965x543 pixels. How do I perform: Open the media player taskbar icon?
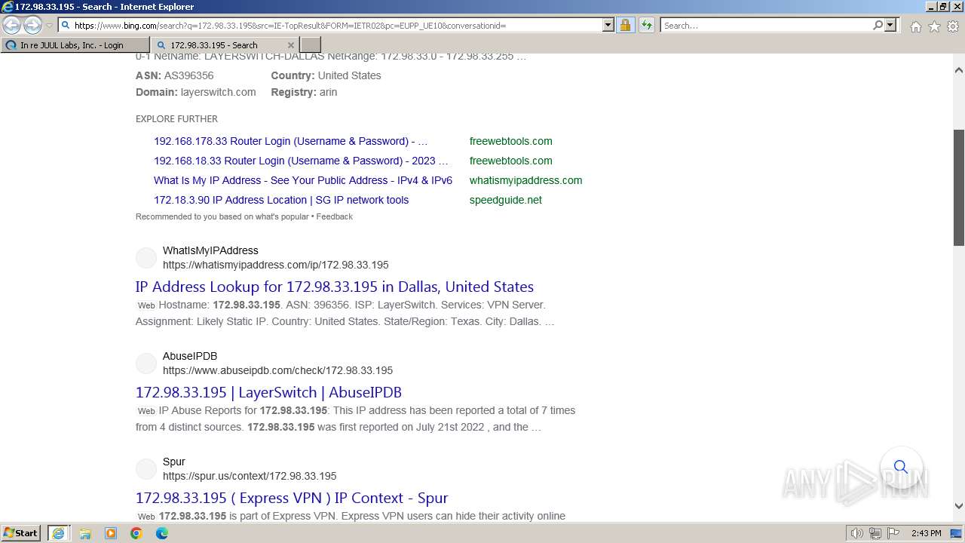click(111, 533)
